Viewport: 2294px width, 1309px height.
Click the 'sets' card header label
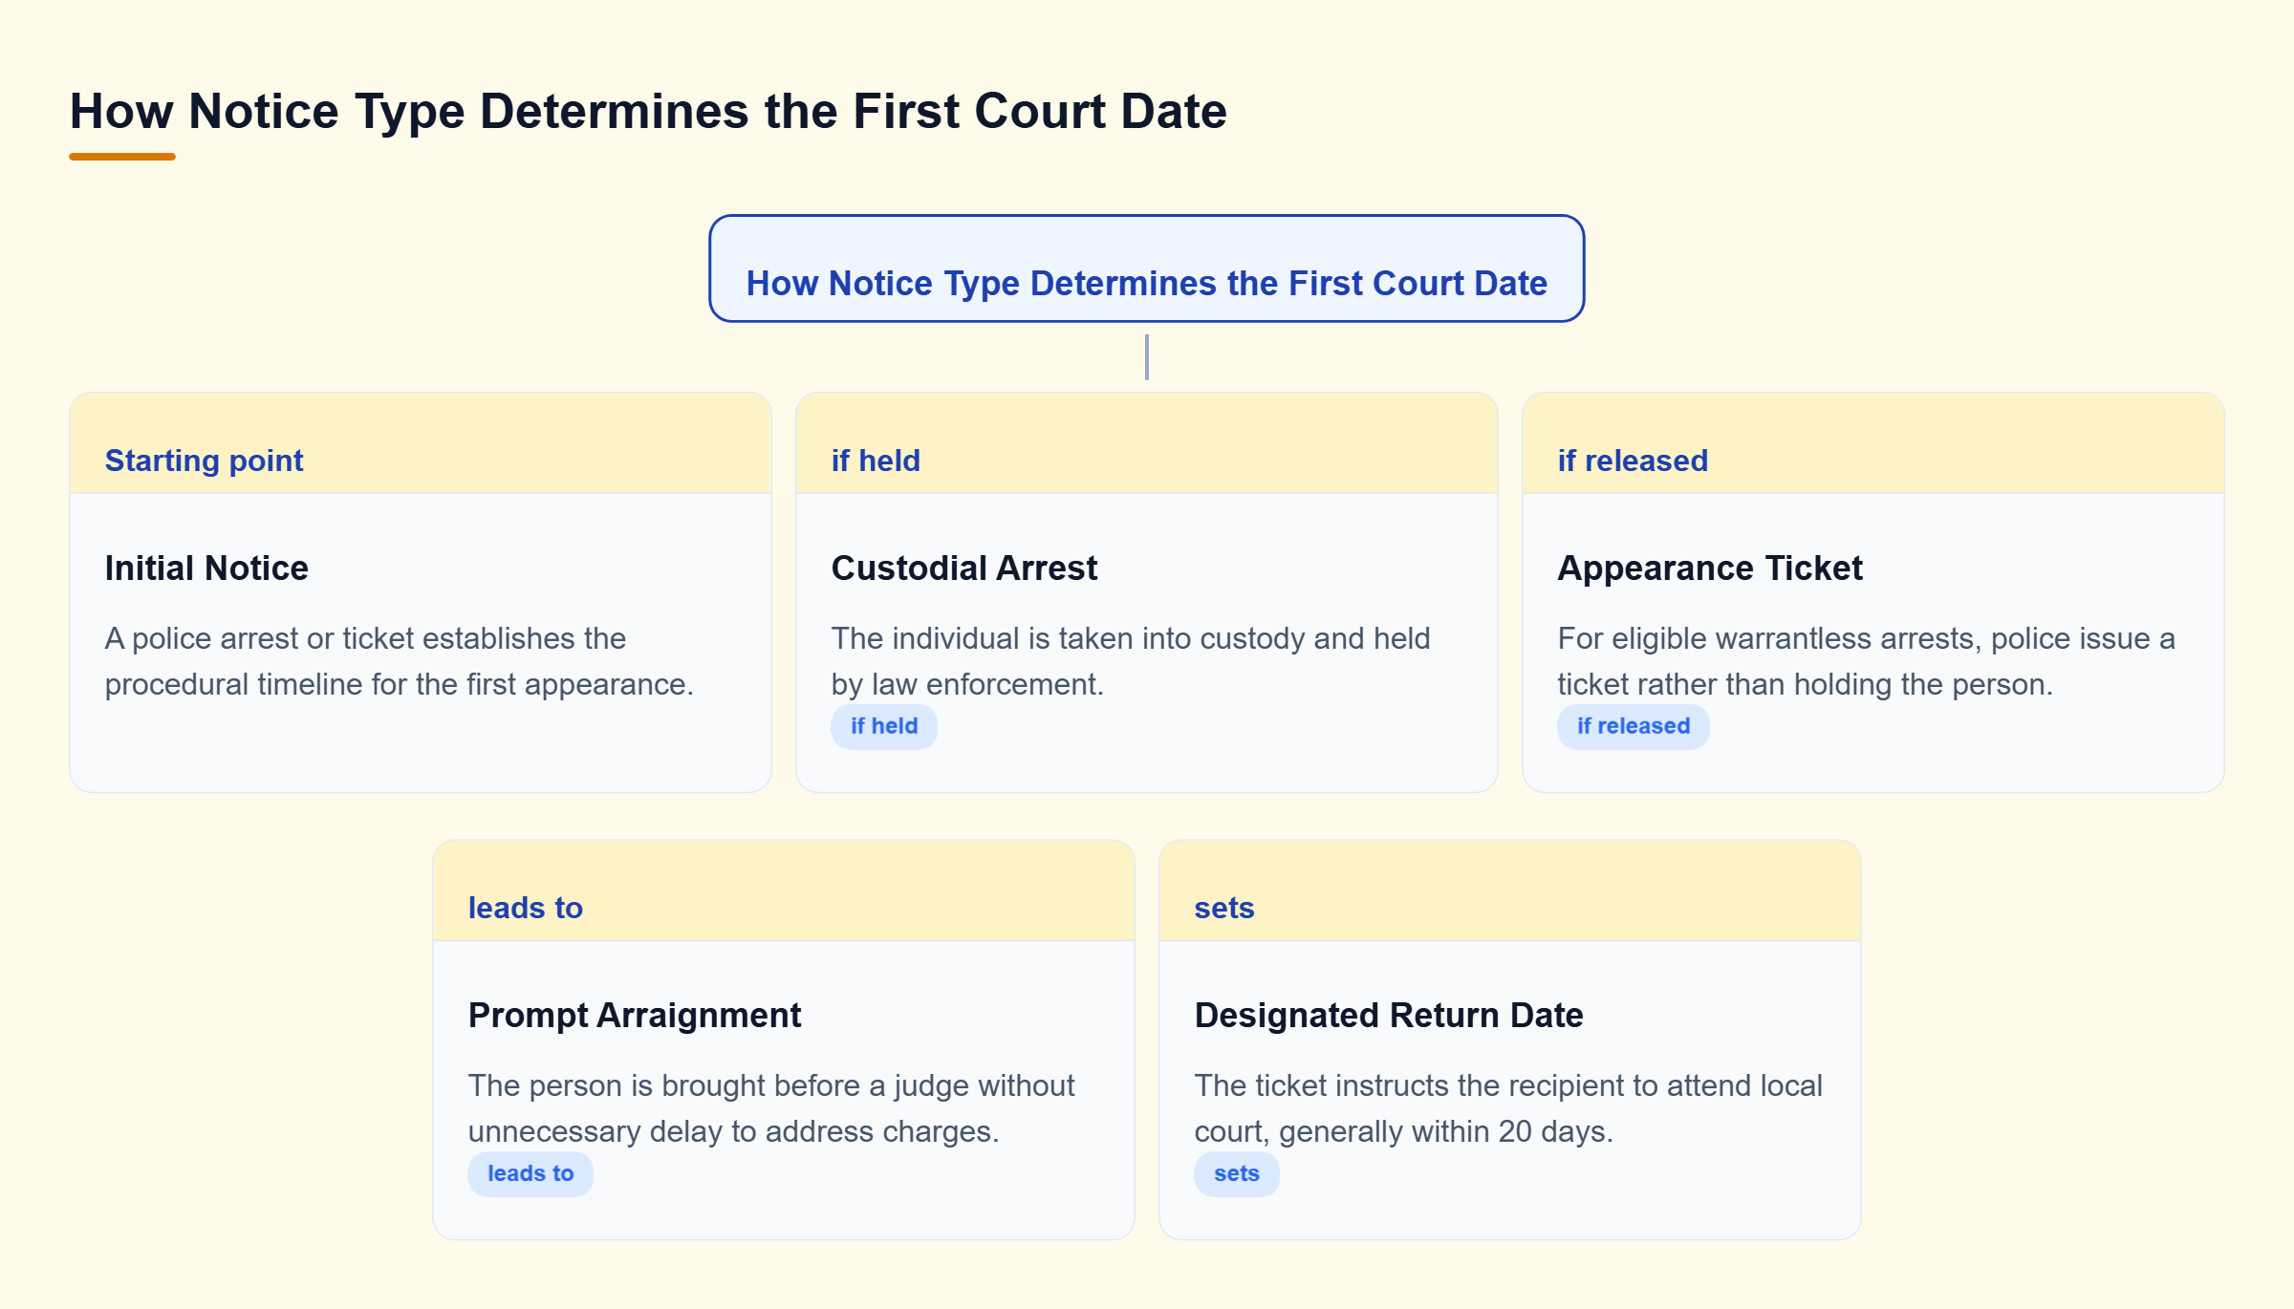pyautogui.click(x=1223, y=908)
